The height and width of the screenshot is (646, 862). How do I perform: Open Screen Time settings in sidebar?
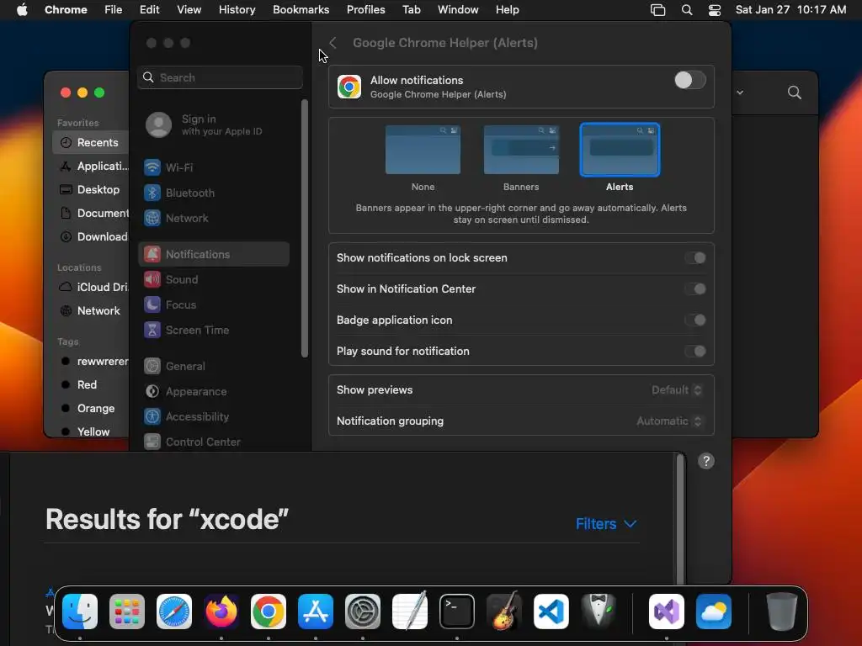(214, 330)
